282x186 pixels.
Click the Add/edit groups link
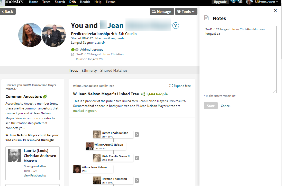pyautogui.click(x=92, y=50)
